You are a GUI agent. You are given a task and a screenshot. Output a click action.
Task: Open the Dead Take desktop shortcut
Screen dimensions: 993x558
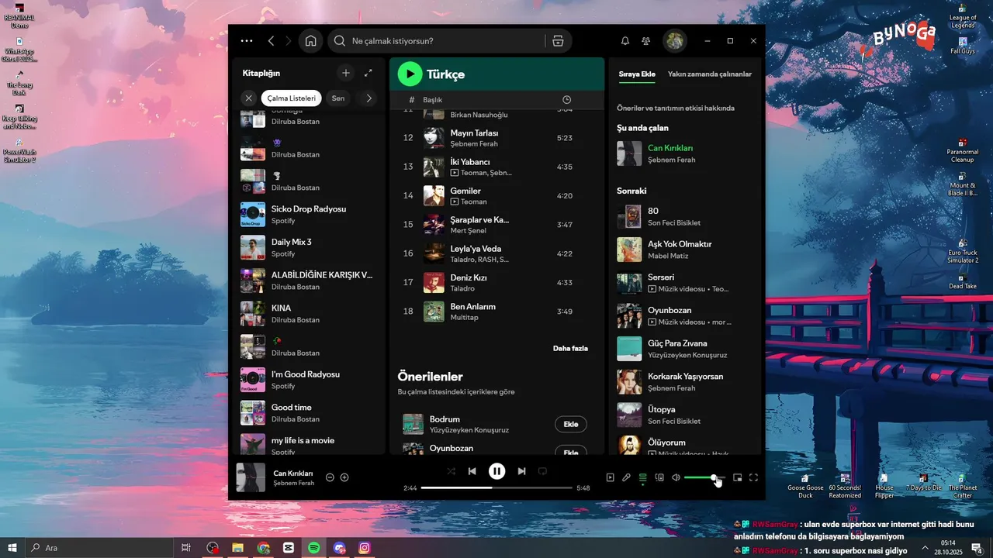click(x=963, y=282)
